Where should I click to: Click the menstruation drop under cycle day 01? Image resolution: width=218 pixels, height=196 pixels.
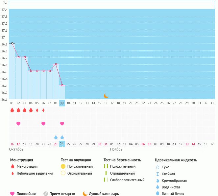point(12,110)
